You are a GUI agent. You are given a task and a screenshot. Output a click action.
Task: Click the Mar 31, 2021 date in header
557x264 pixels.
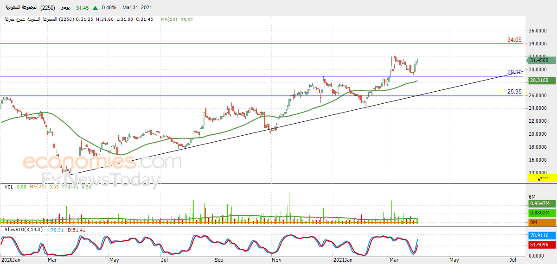[x=136, y=8]
